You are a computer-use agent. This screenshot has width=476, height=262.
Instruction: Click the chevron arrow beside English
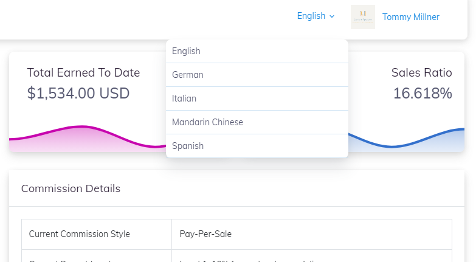tap(332, 16)
